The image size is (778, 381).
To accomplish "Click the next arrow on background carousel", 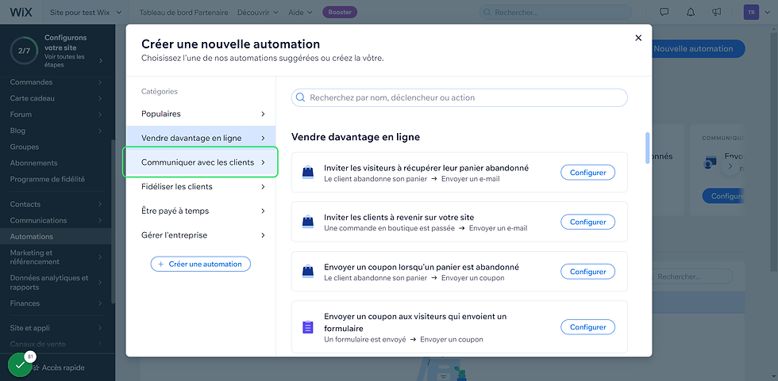I will (x=730, y=166).
